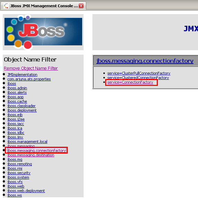Open service=ConnectionFactory MBean
198x200 pixels.
pyautogui.click(x=130, y=82)
